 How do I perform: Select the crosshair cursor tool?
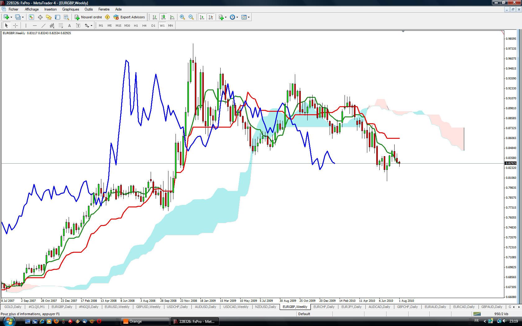pos(15,25)
